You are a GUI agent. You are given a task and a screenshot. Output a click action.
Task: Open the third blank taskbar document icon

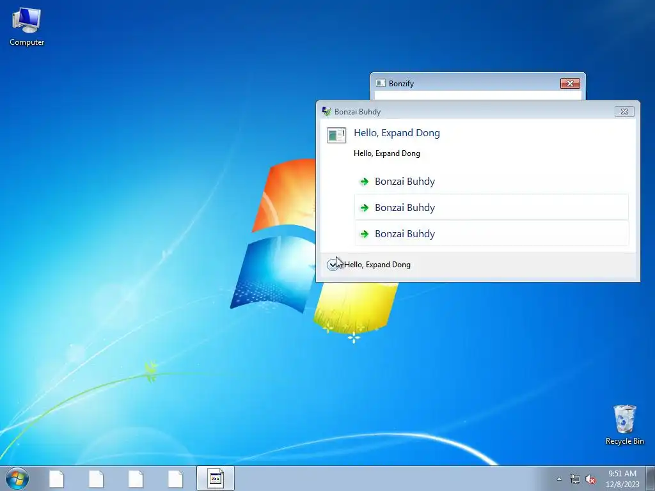pos(136,479)
